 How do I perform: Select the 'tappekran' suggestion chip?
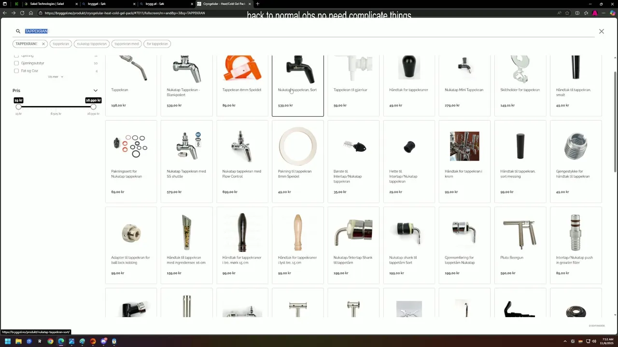61,44
